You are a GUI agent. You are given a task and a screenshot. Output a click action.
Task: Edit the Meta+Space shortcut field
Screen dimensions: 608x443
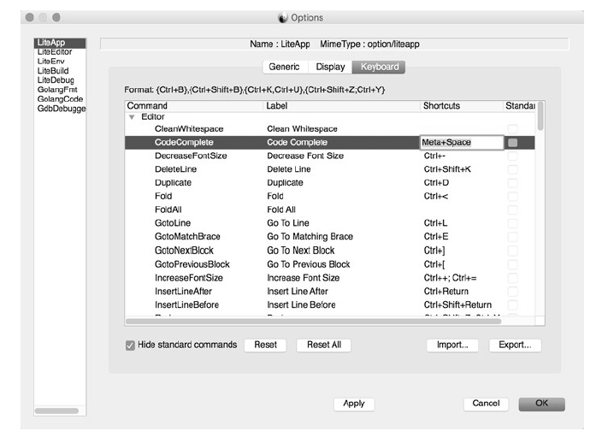(x=462, y=142)
